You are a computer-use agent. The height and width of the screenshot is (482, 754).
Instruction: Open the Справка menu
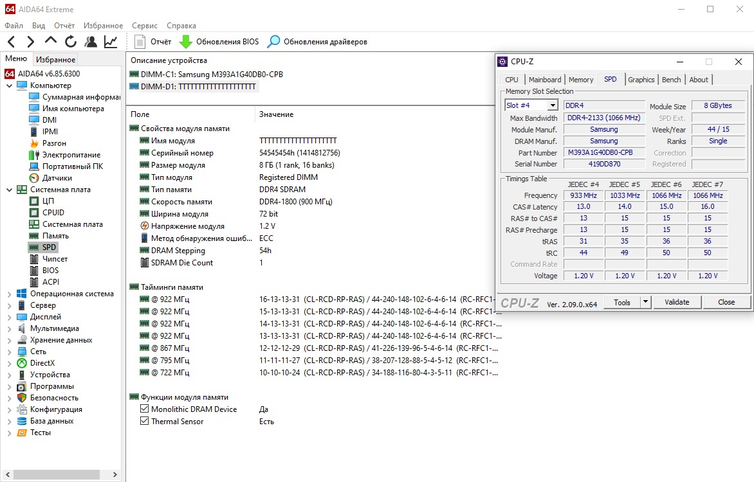[181, 26]
